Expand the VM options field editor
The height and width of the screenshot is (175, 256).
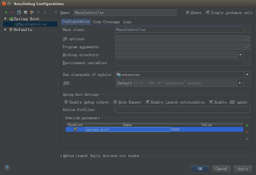[247, 39]
